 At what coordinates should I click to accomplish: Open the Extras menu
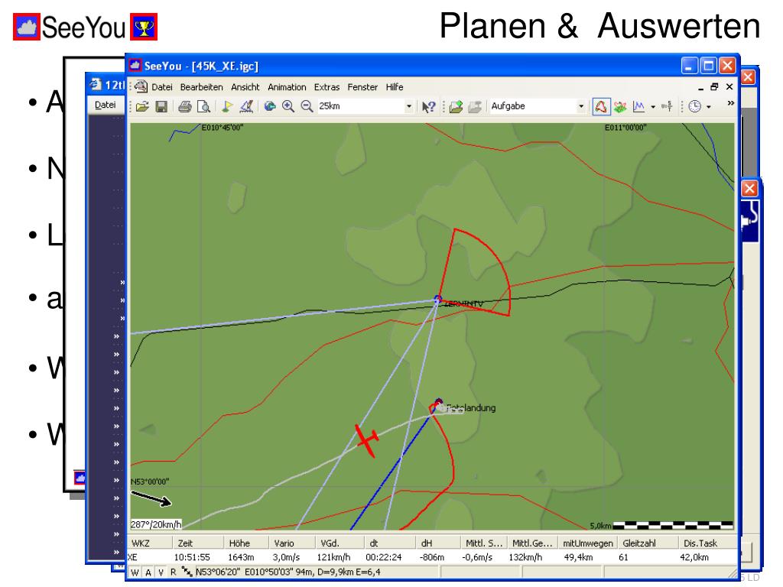(x=327, y=87)
